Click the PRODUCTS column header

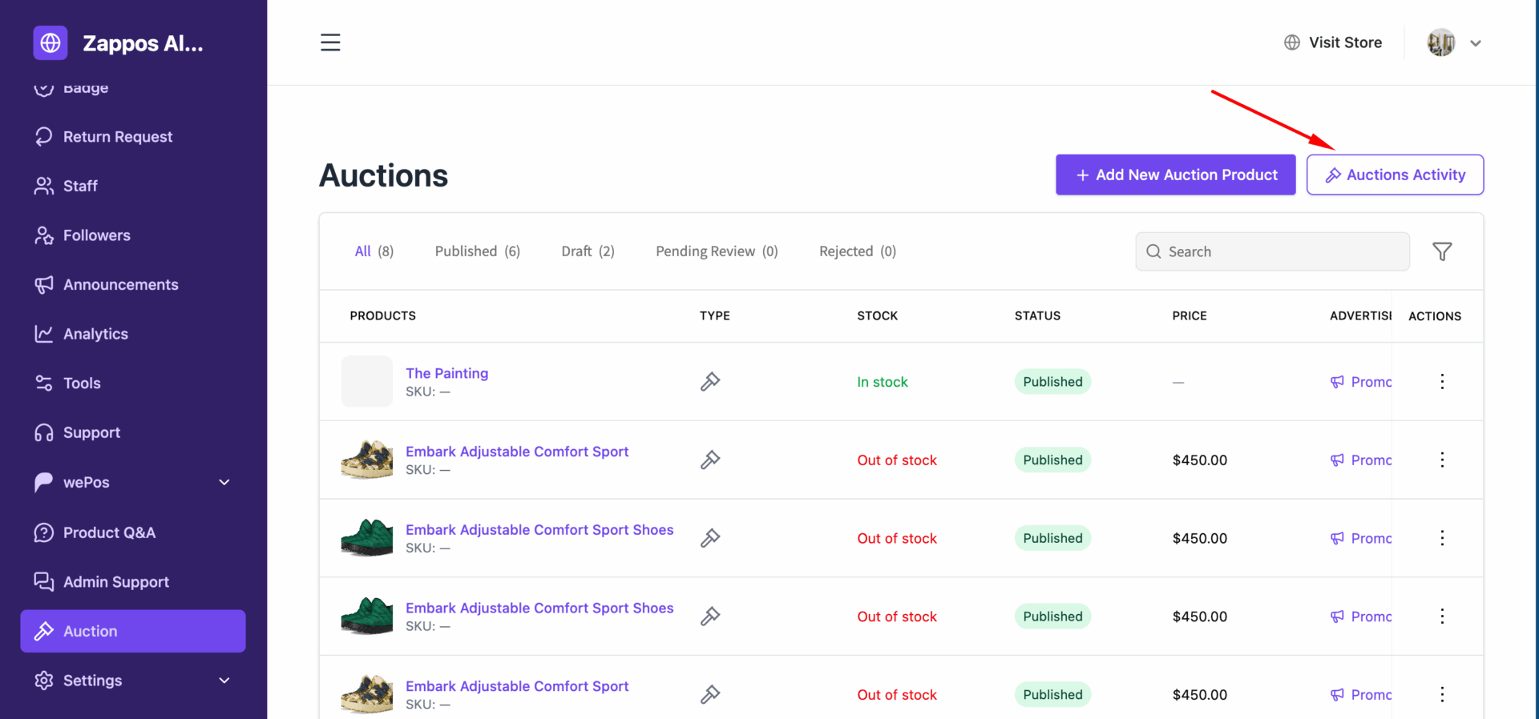pyautogui.click(x=383, y=315)
